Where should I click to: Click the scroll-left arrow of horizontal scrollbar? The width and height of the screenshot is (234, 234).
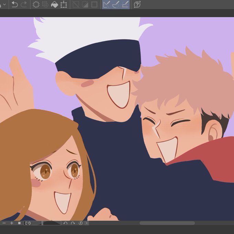point(87,223)
